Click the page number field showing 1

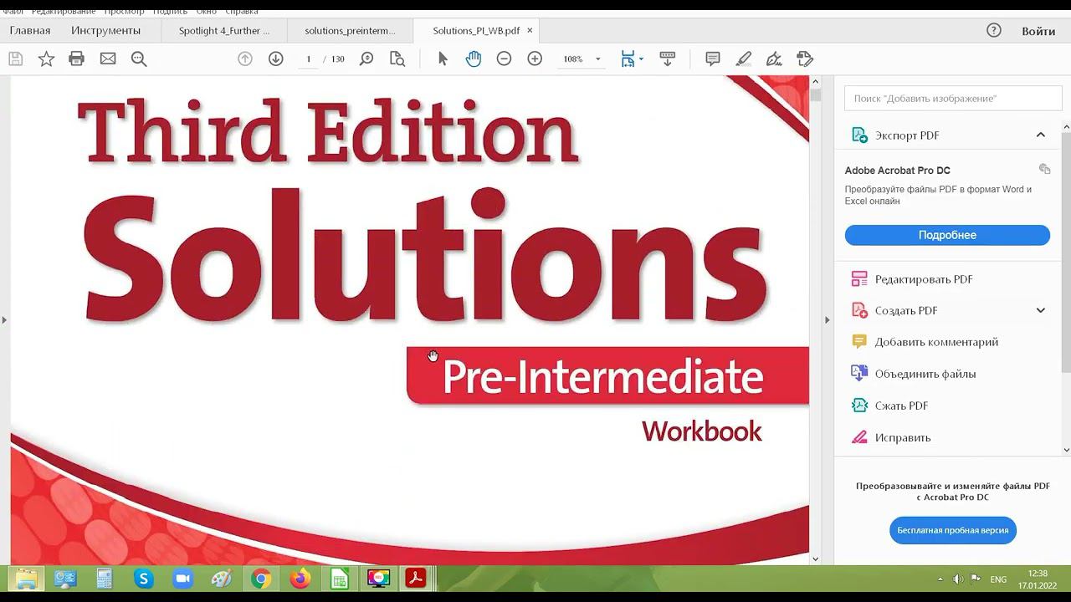(x=309, y=59)
